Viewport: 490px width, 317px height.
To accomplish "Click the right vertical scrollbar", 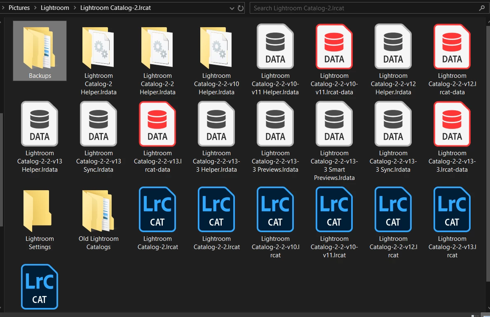I will click(x=488, y=153).
